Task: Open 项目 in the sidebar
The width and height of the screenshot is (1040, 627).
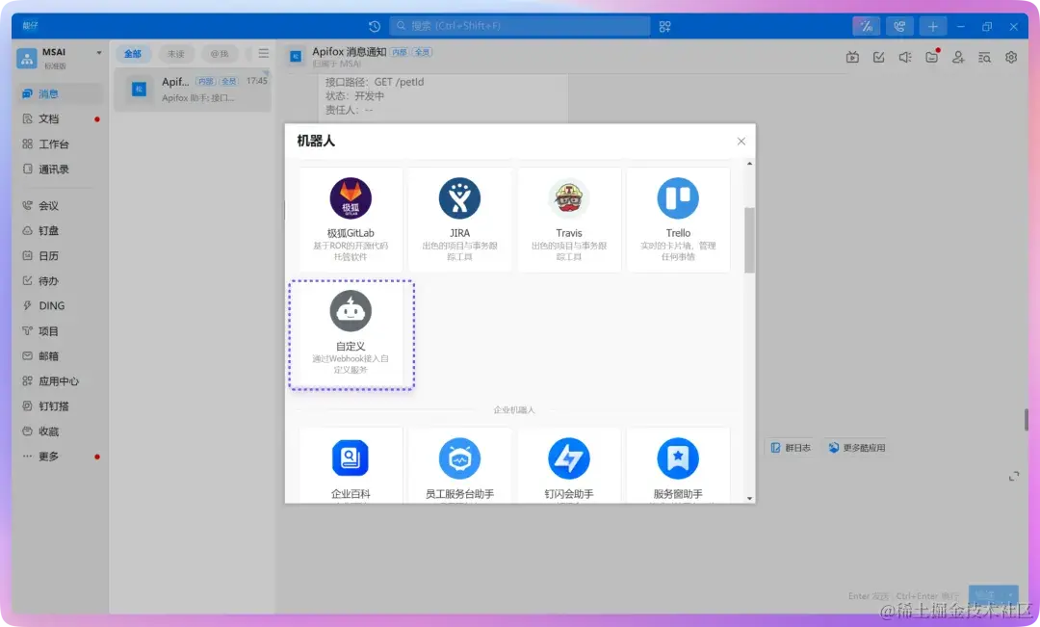Action: 60,331
